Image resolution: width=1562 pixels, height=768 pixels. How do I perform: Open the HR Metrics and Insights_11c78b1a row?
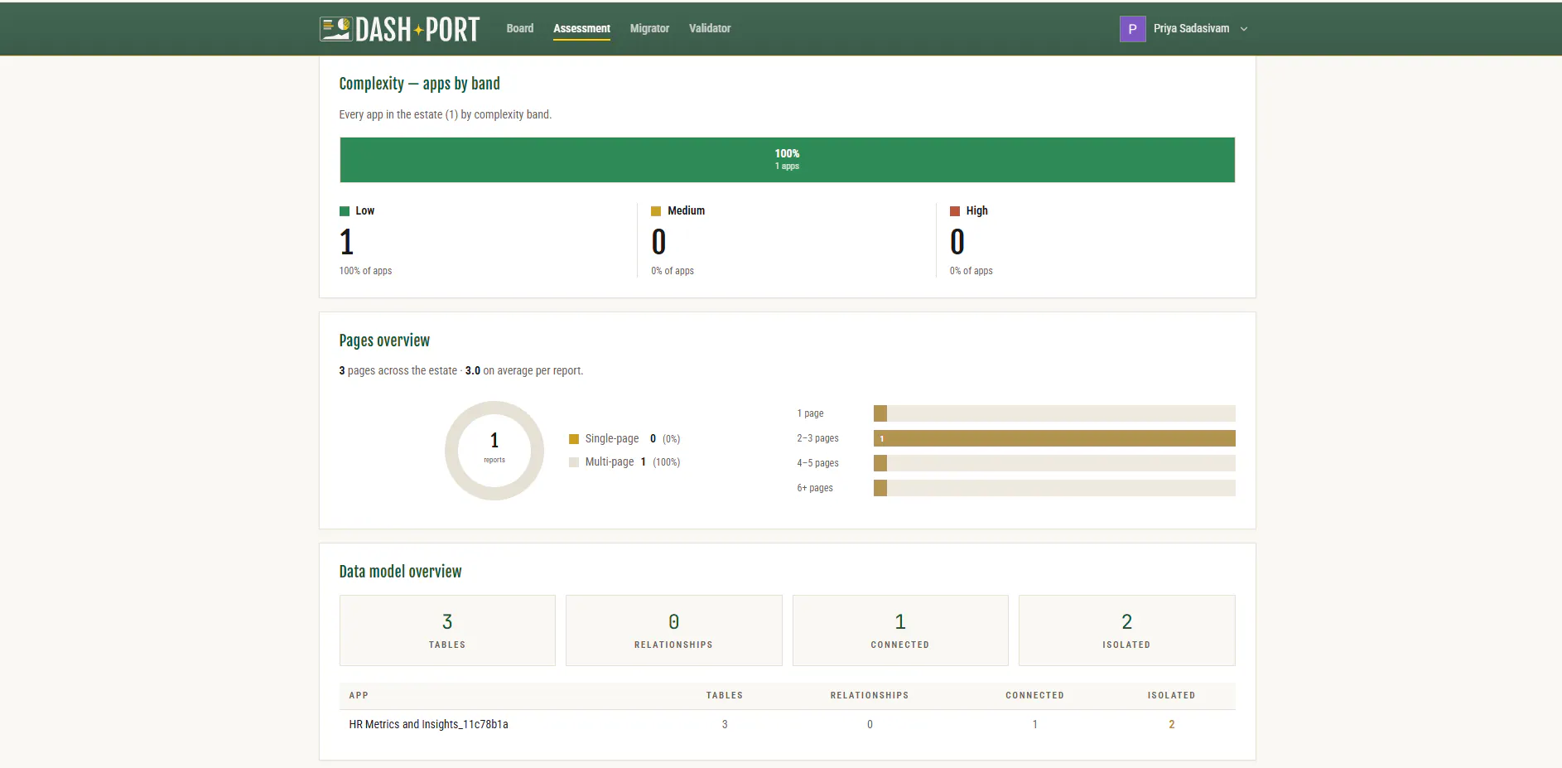coord(787,725)
